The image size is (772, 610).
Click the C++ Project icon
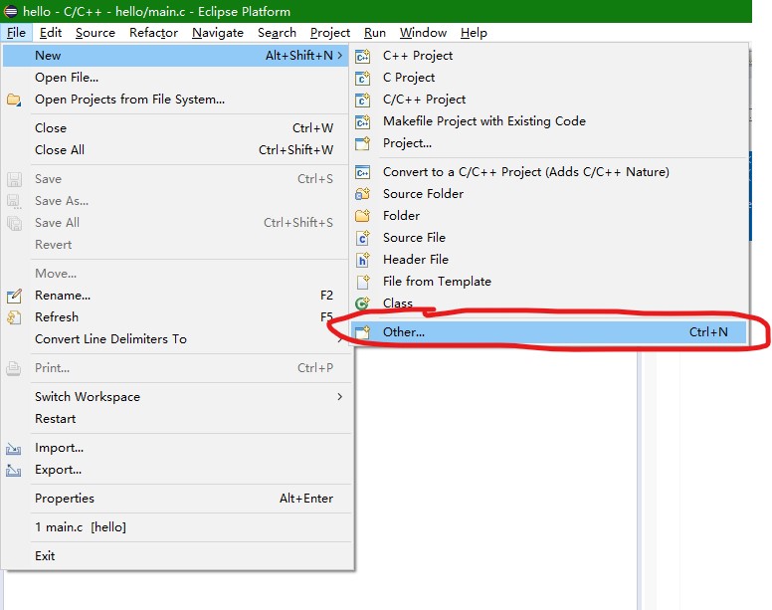(363, 56)
